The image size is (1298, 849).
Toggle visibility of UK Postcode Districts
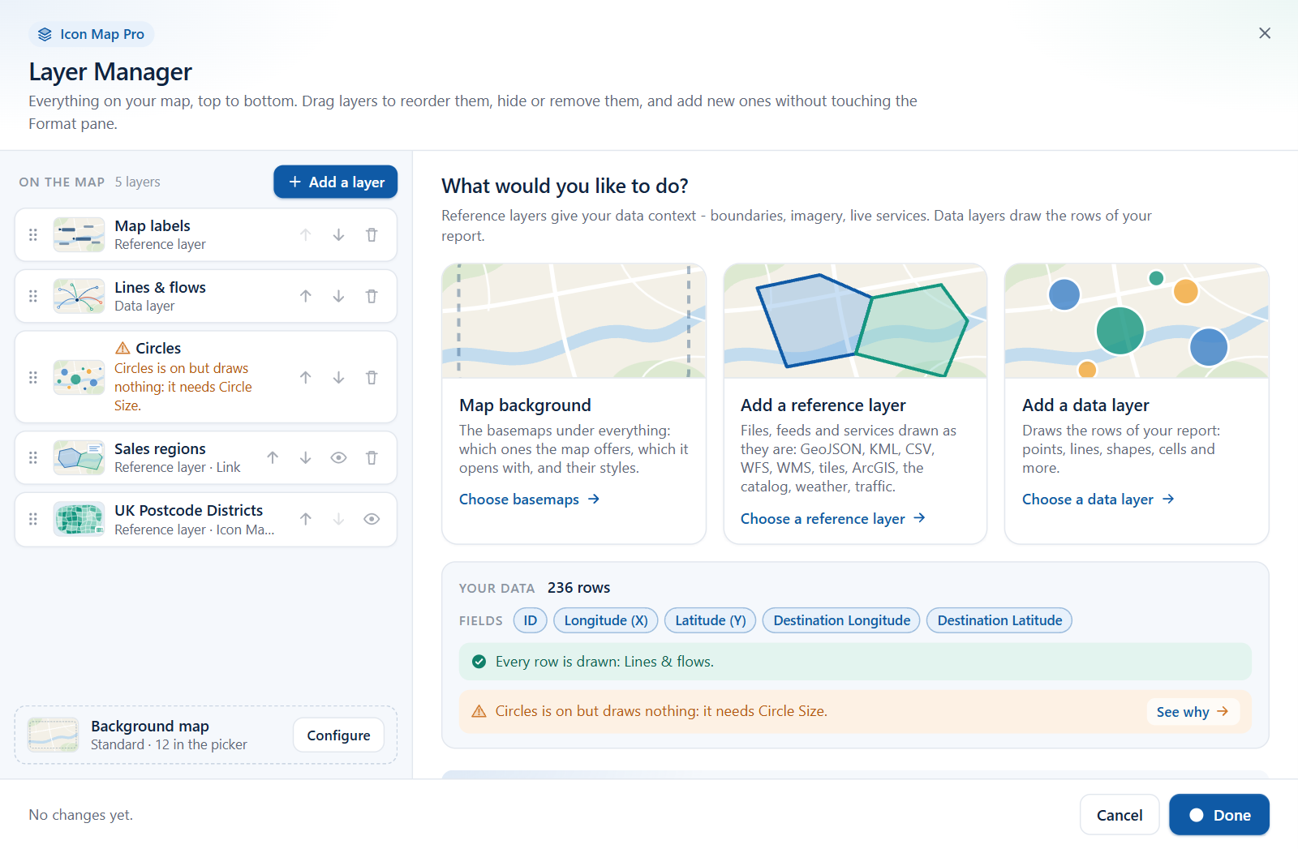[x=372, y=520]
